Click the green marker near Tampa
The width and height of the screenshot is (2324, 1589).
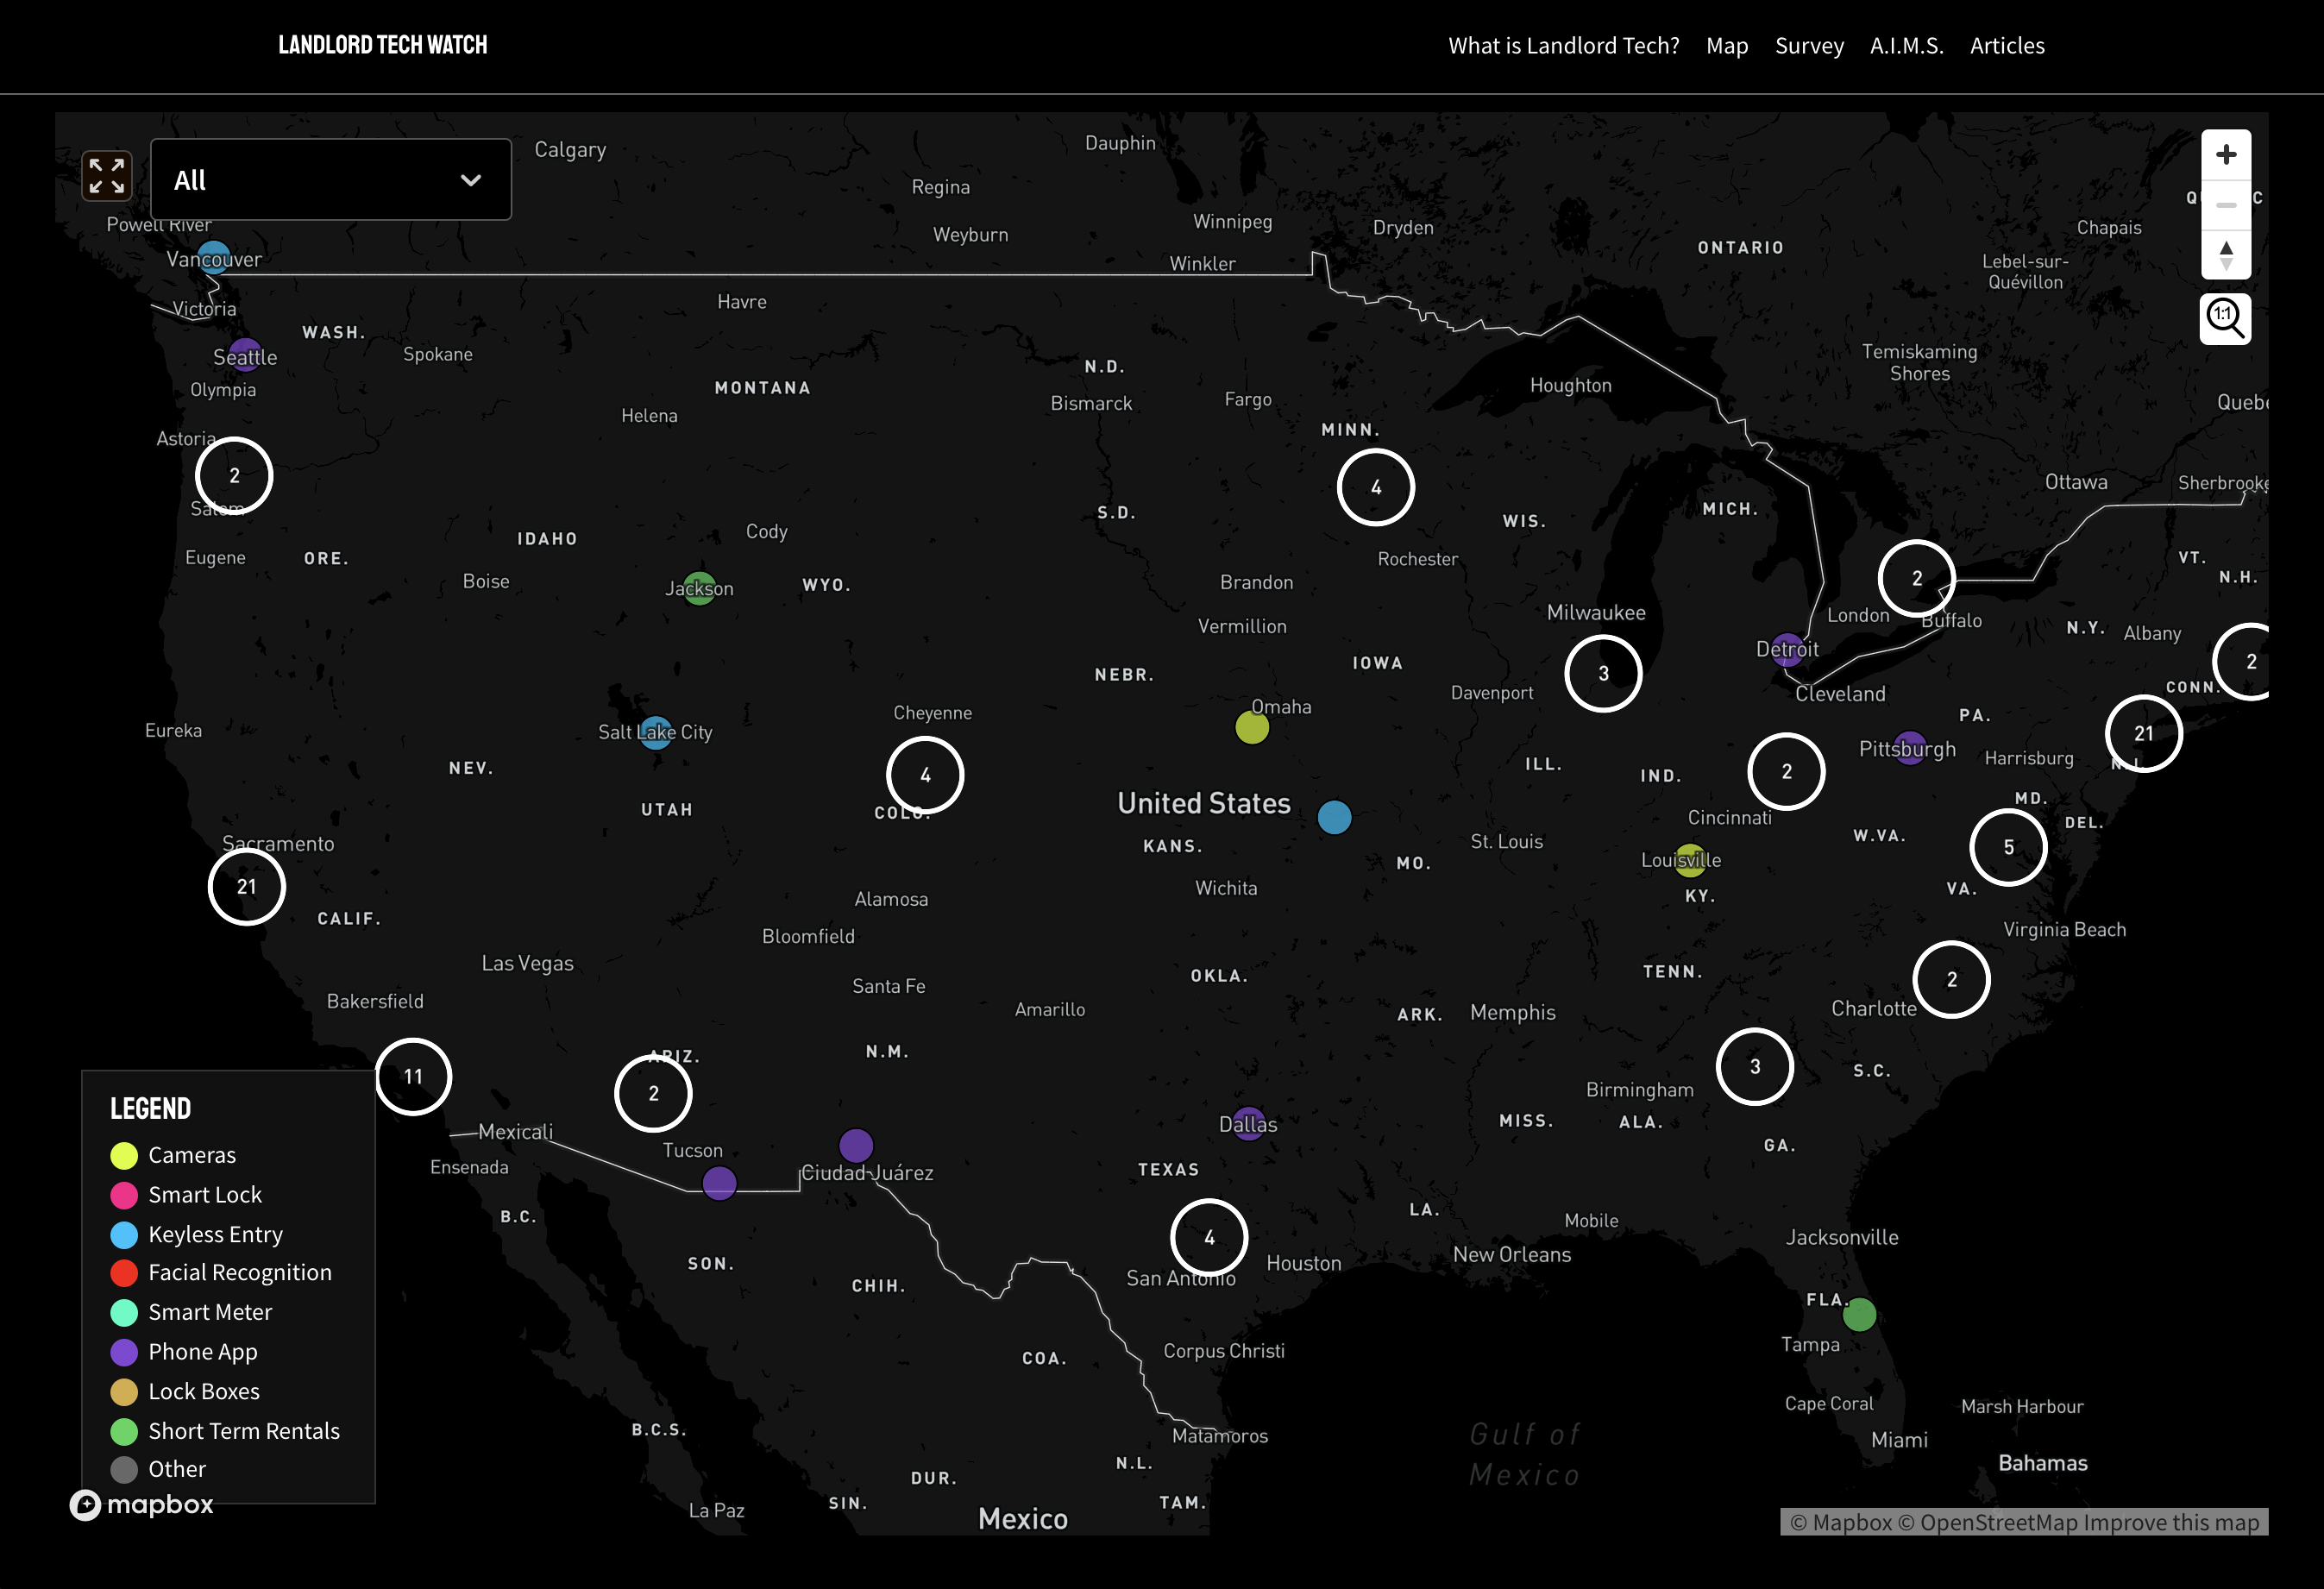click(1859, 1314)
